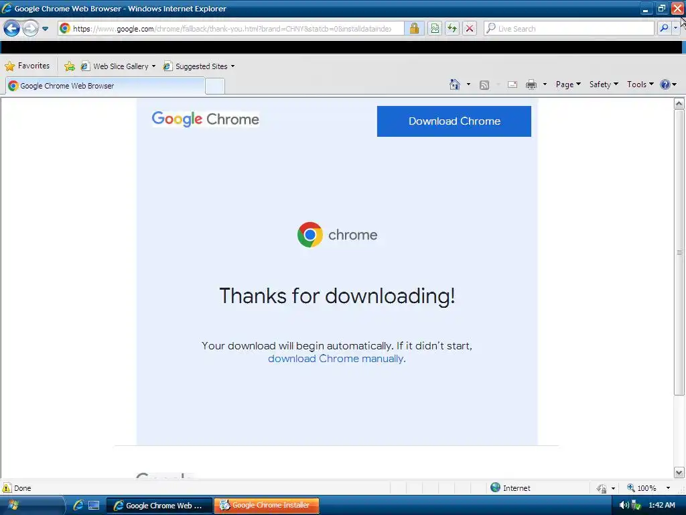Open the search provider dropdown arrow
This screenshot has height=515, width=686.
[675, 28]
